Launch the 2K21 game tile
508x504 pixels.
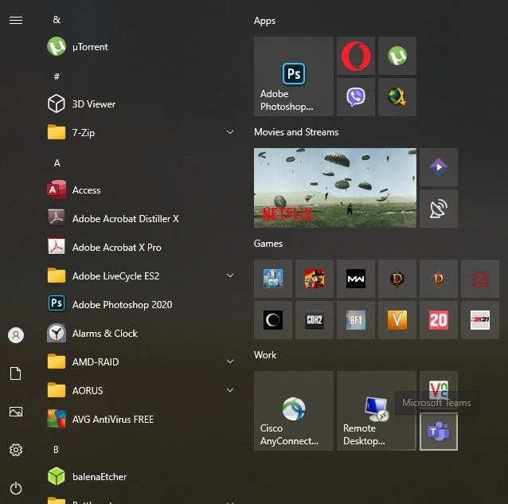[x=480, y=320]
